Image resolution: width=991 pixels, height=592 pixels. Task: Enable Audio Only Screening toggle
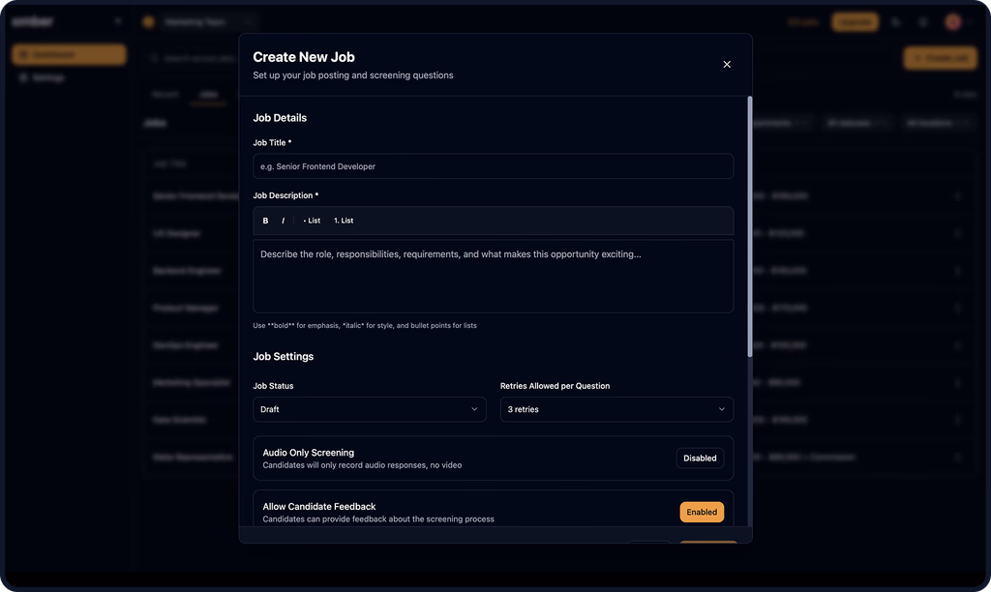[700, 459]
